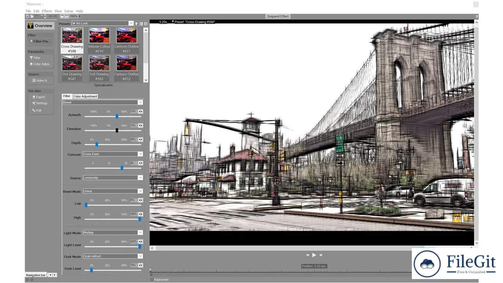Select Video A source
Viewport: 503px width, 283px height.
pyautogui.click(x=40, y=80)
